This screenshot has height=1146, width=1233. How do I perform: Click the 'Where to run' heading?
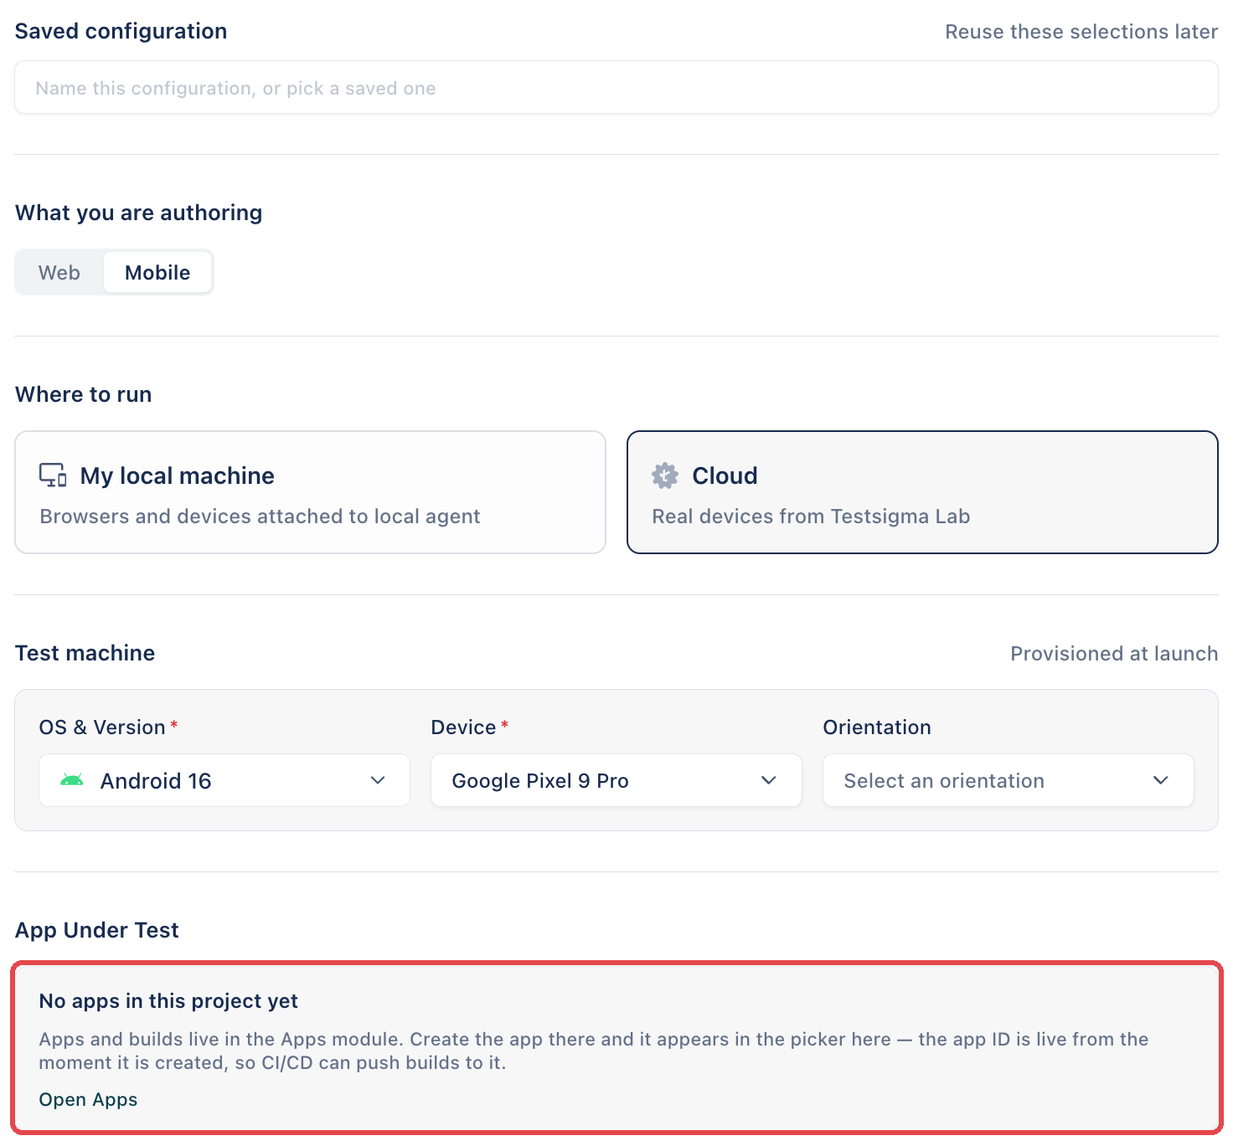pyautogui.click(x=84, y=394)
